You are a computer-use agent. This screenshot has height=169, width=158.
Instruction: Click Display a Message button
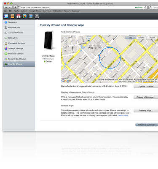click(146, 97)
